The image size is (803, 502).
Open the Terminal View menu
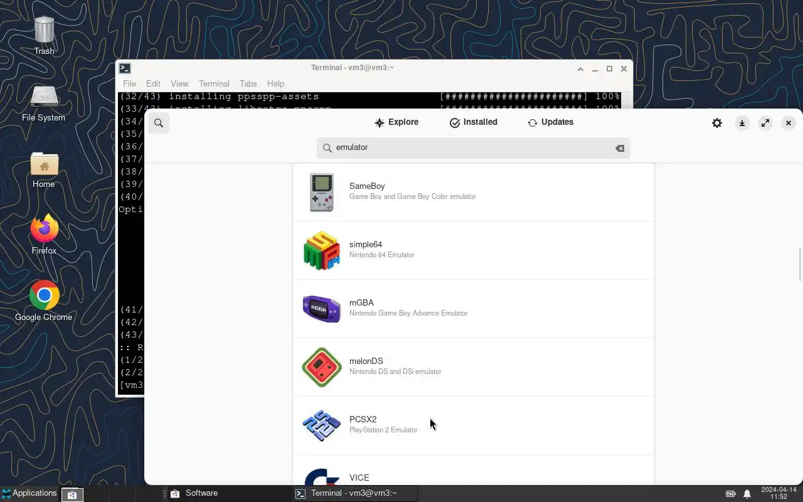179,83
